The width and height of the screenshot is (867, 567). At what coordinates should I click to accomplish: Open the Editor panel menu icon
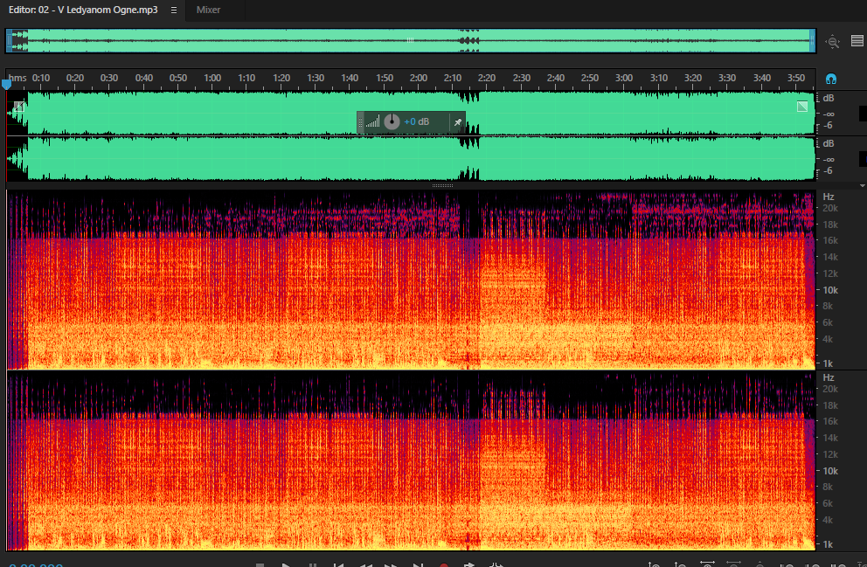(174, 10)
